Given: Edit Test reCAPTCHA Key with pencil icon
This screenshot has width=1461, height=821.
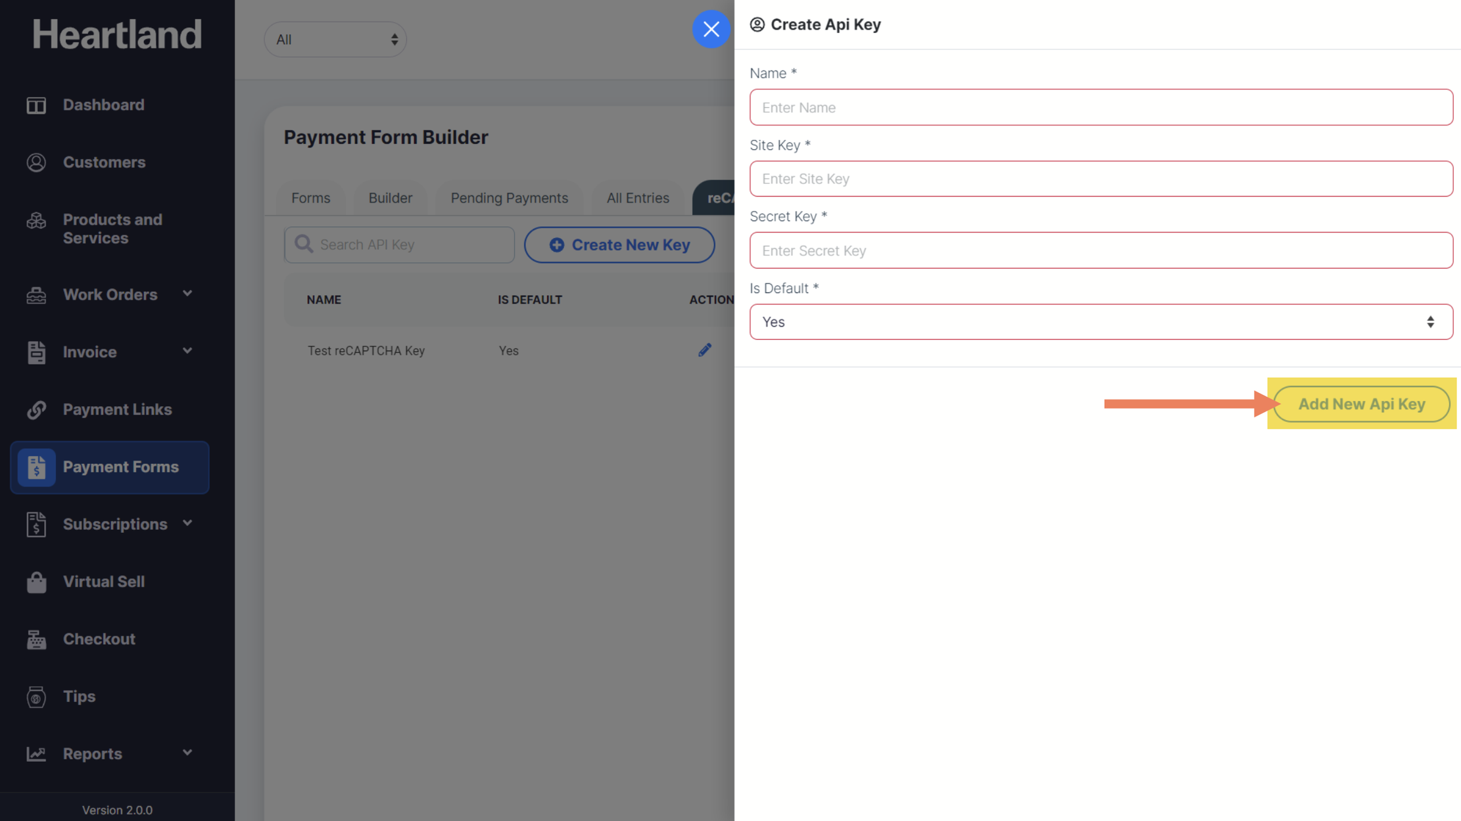Looking at the screenshot, I should pyautogui.click(x=704, y=350).
